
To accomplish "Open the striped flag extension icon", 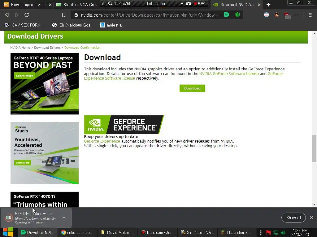I will coord(267,15).
